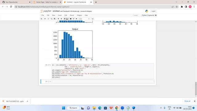
Task: Switch to the Home Page Jupyter tab
Action: coord(47,2)
